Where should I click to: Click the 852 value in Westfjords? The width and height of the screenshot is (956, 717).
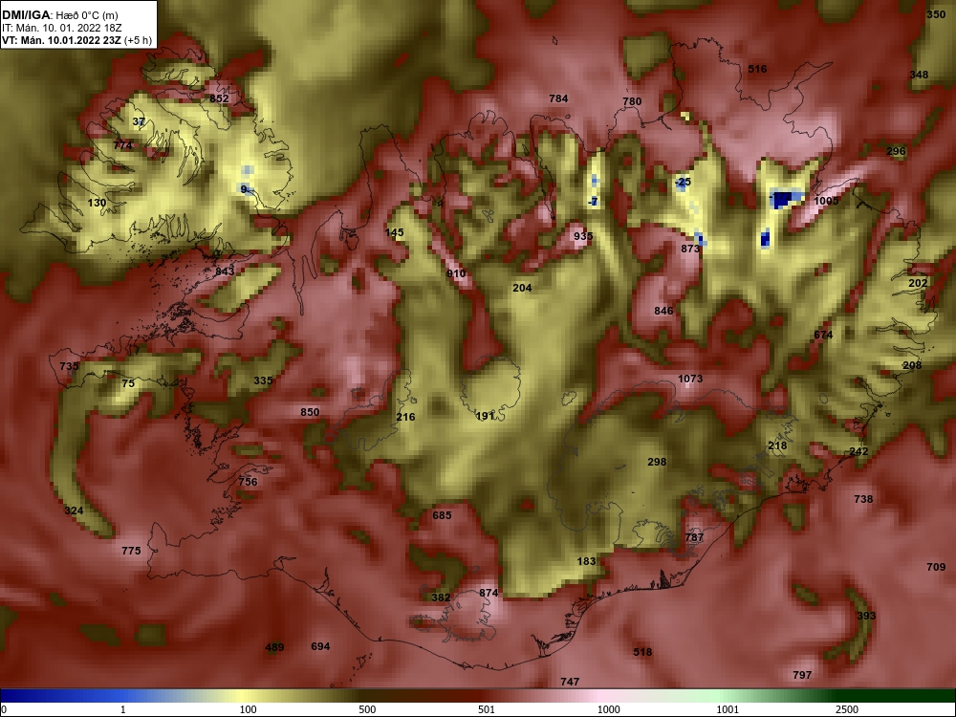point(219,98)
